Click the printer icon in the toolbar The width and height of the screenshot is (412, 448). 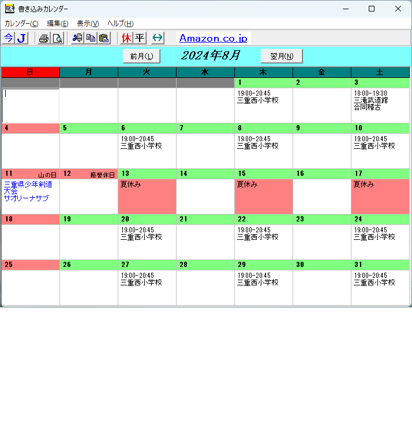click(x=44, y=38)
